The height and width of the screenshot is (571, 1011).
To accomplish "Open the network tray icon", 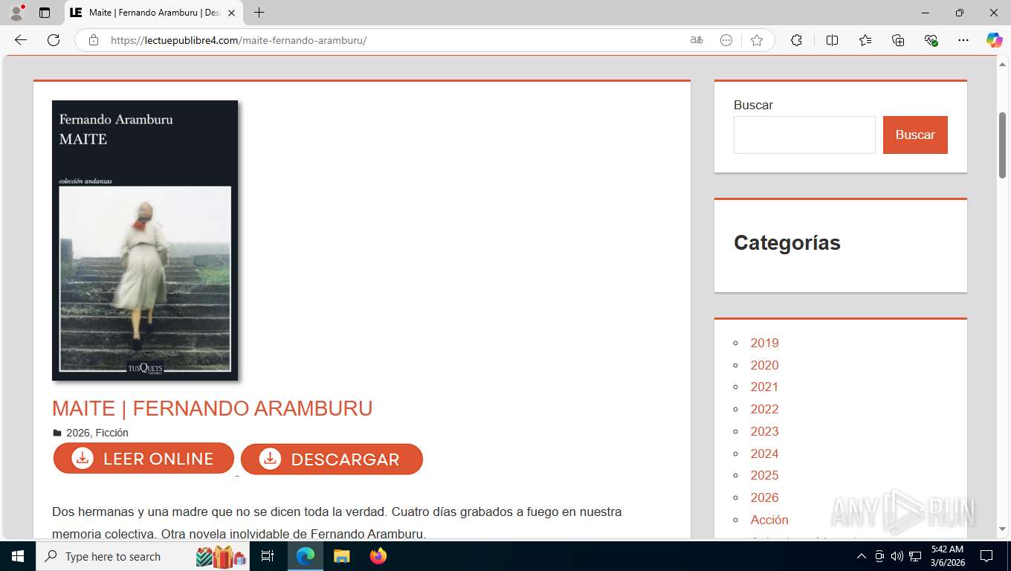I will click(x=915, y=556).
